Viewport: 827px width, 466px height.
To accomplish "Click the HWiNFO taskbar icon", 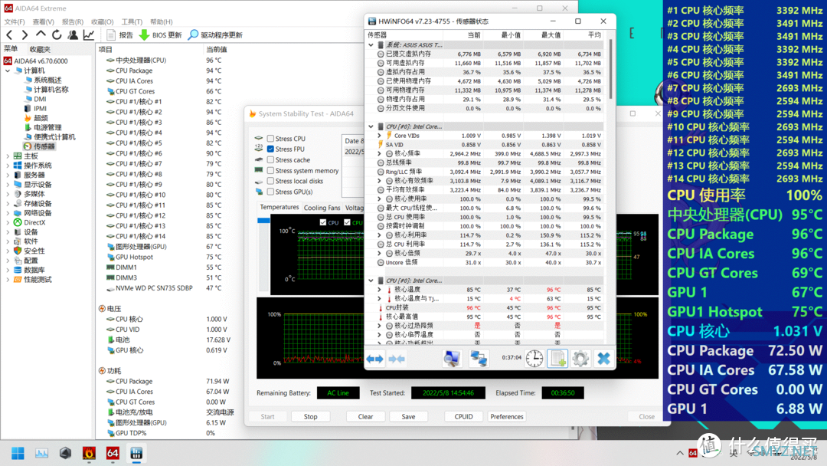I will tap(136, 453).
